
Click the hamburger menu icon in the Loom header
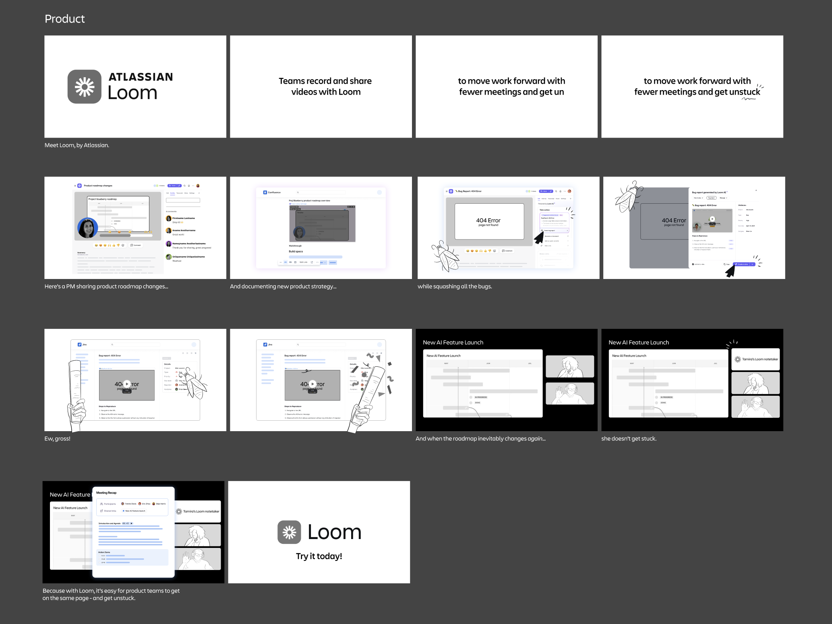point(75,186)
